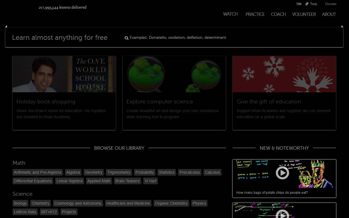This screenshot has width=349, height=218.
Task: Click the left carousel arrow on the banner
Action: coord(6,26)
